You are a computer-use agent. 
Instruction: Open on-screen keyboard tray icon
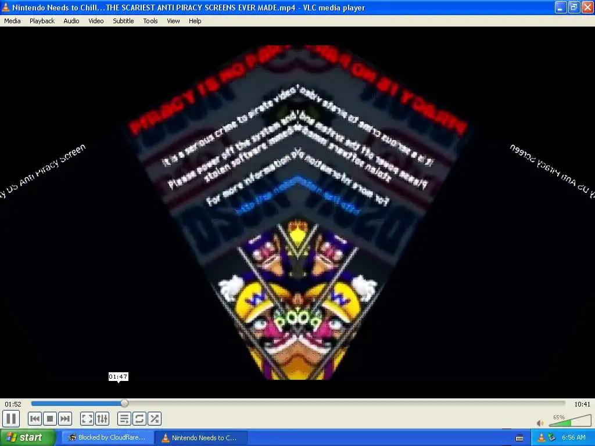[x=519, y=438]
